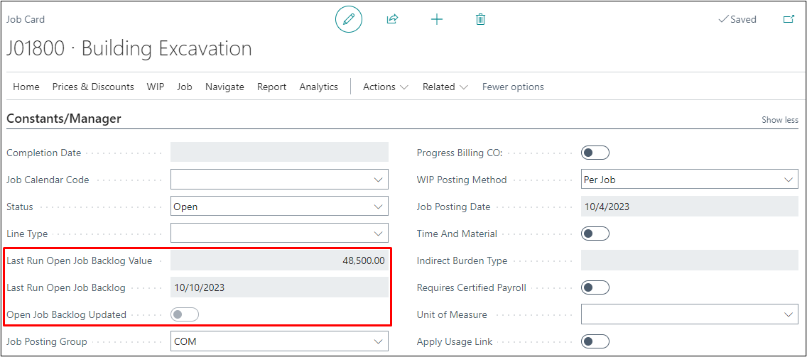Click the trash delete icon
The width and height of the screenshot is (807, 357).
tap(480, 19)
